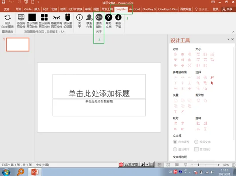Screen dimensions: 236x176
Task: Switch to the iSlide tab
Action: (28, 9)
